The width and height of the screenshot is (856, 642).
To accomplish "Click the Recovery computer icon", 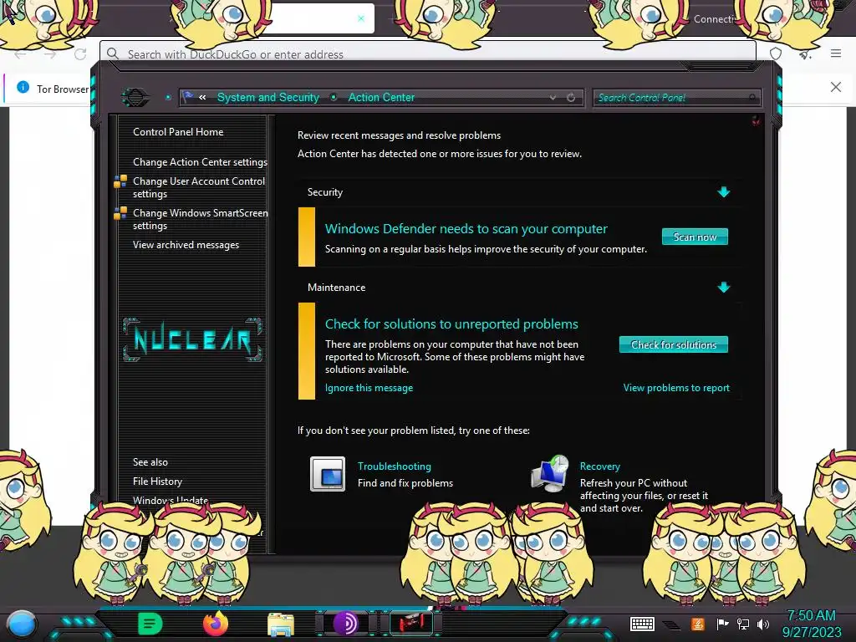I will [x=550, y=473].
